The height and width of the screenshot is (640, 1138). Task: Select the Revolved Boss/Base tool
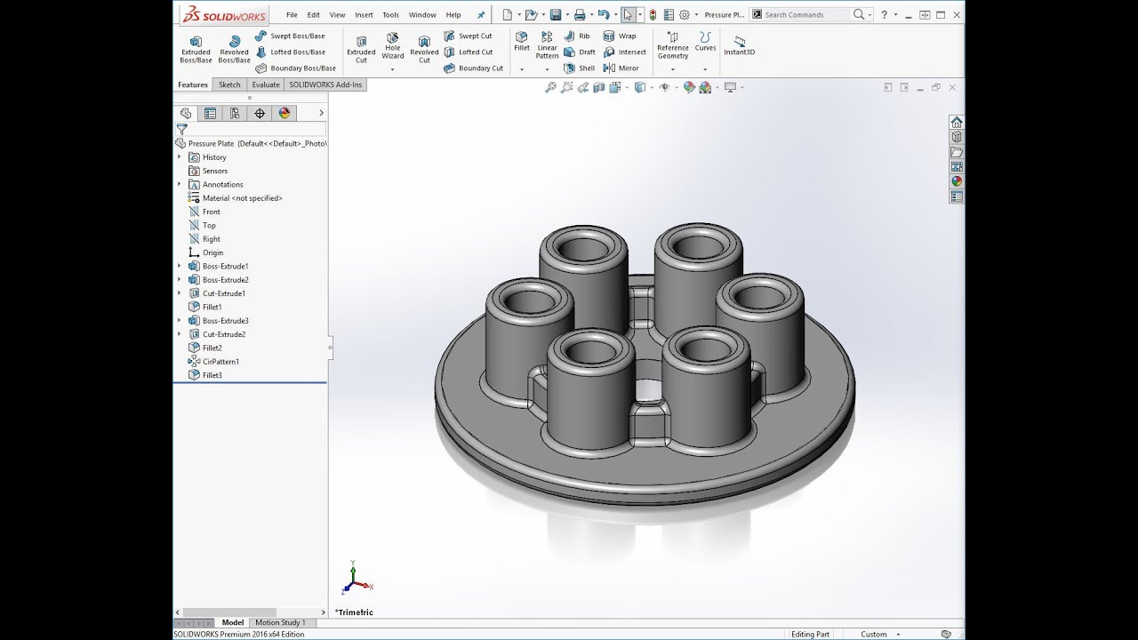click(x=234, y=49)
